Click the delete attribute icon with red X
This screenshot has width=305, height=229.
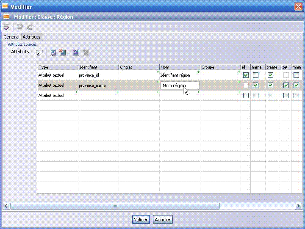coord(62,52)
